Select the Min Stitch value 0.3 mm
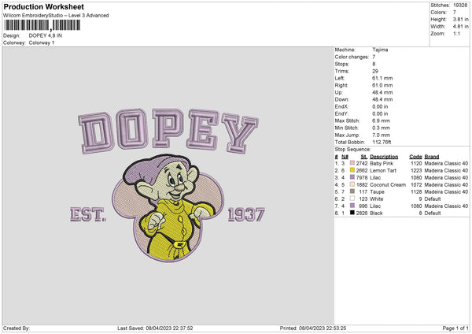472x334 pixels. click(381, 128)
